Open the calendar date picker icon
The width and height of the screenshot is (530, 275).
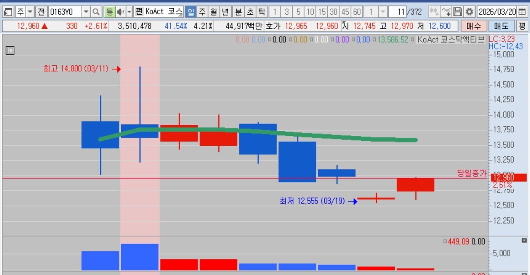(522, 11)
